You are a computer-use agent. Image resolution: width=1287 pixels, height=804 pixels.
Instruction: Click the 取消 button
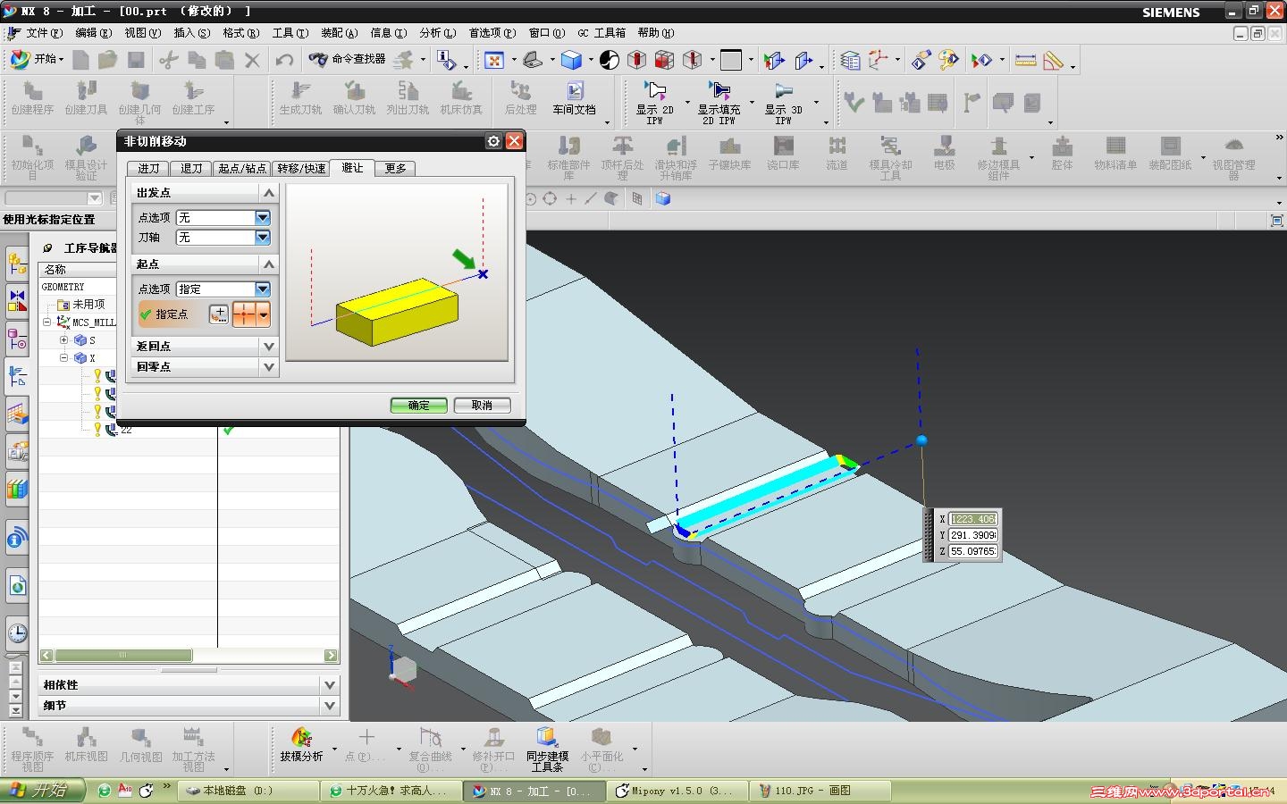482,405
